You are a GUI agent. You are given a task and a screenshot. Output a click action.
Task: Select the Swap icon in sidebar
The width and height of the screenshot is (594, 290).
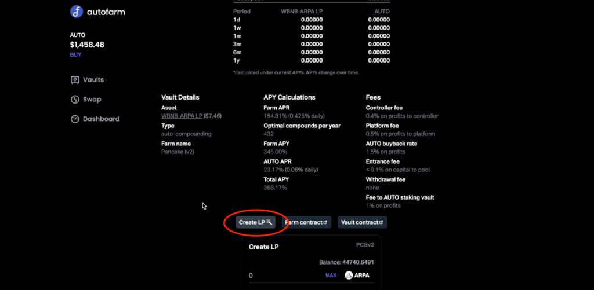point(75,100)
